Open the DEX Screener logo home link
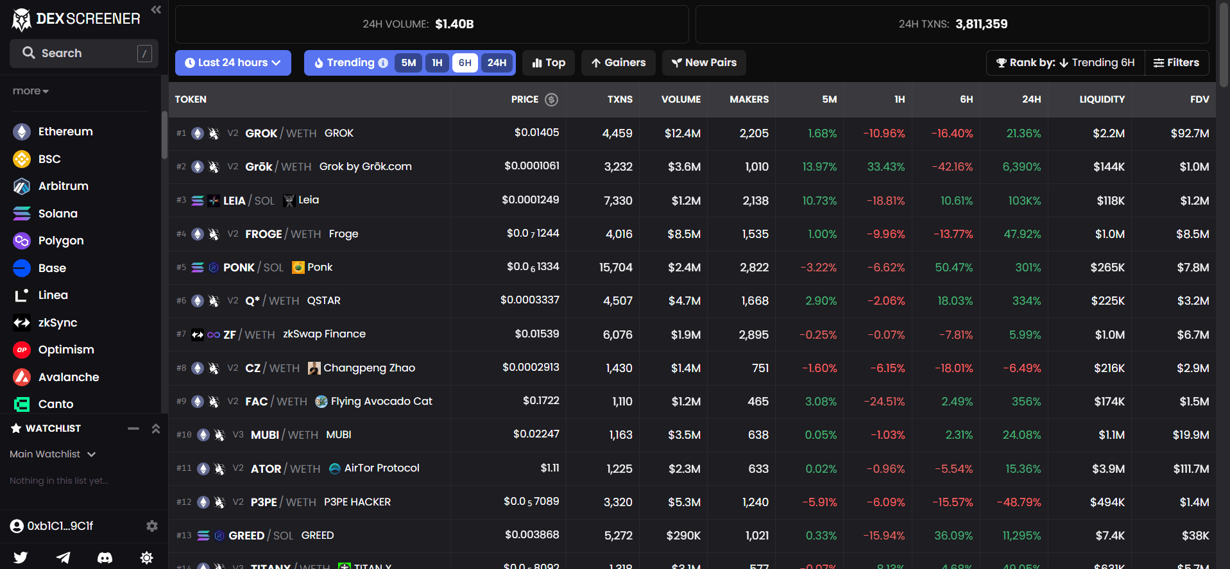The height and width of the screenshot is (569, 1230). point(76,19)
